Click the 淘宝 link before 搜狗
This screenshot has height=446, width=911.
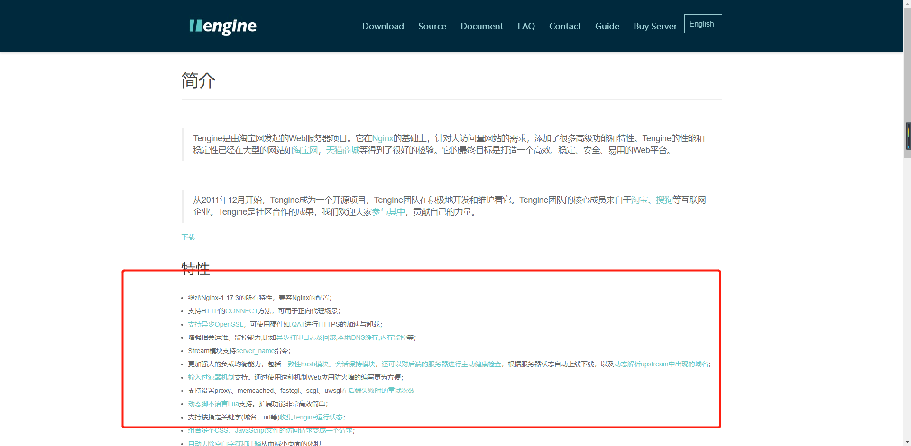click(639, 200)
